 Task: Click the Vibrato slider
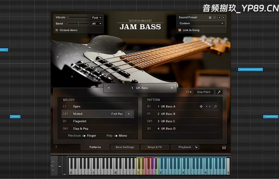click(x=78, y=17)
